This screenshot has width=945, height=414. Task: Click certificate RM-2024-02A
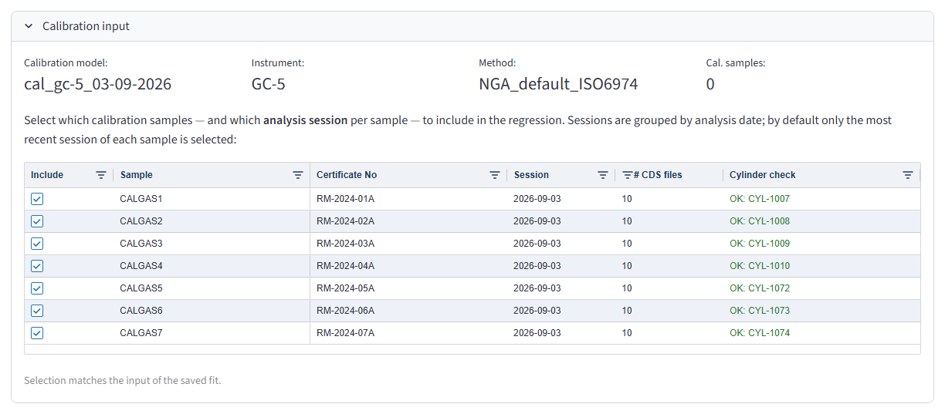[x=345, y=221]
